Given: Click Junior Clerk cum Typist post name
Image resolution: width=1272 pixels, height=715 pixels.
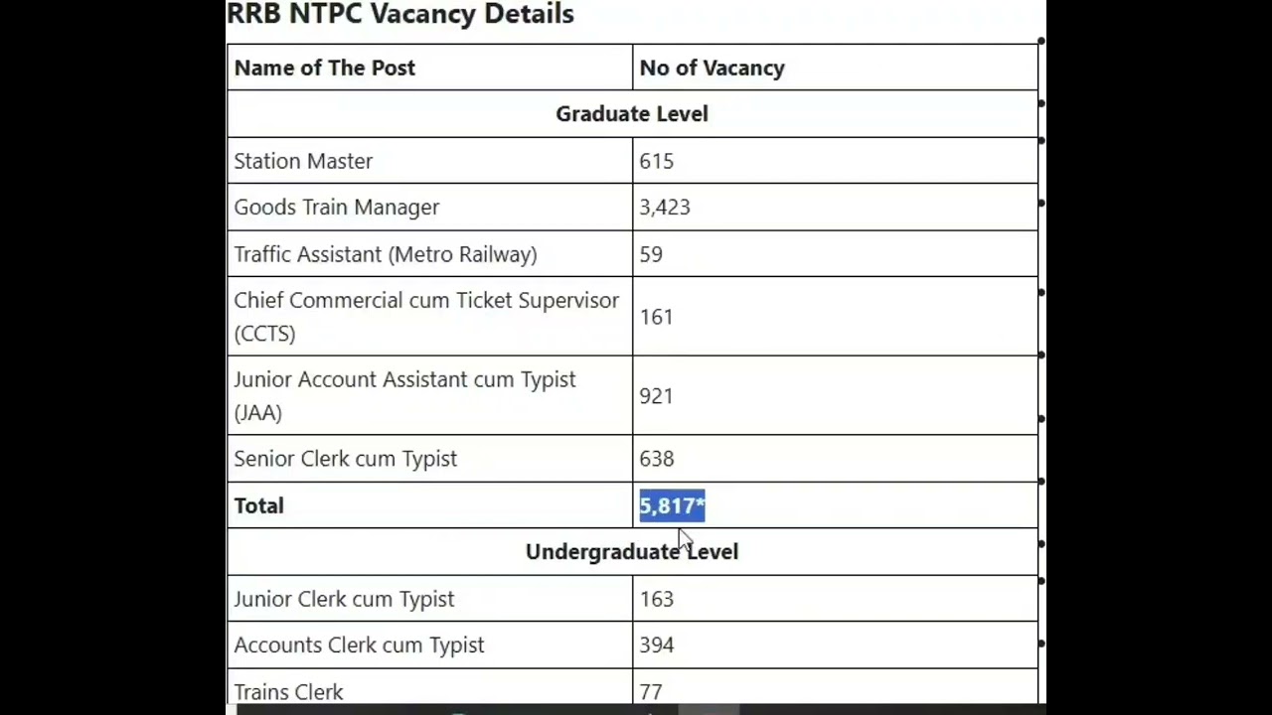Looking at the screenshot, I should click(x=344, y=599).
